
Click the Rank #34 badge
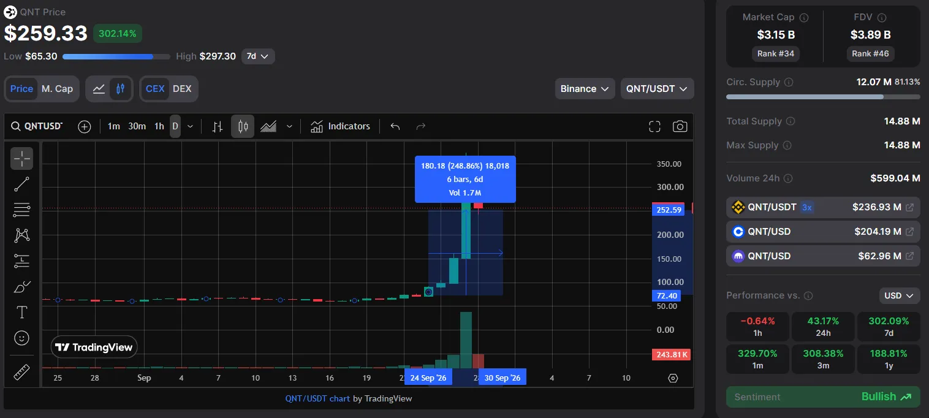pos(775,54)
